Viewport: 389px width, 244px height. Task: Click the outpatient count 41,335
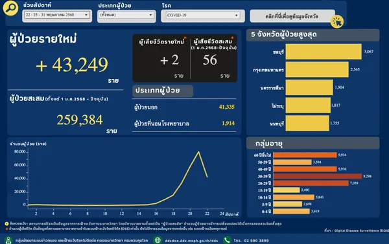point(226,107)
